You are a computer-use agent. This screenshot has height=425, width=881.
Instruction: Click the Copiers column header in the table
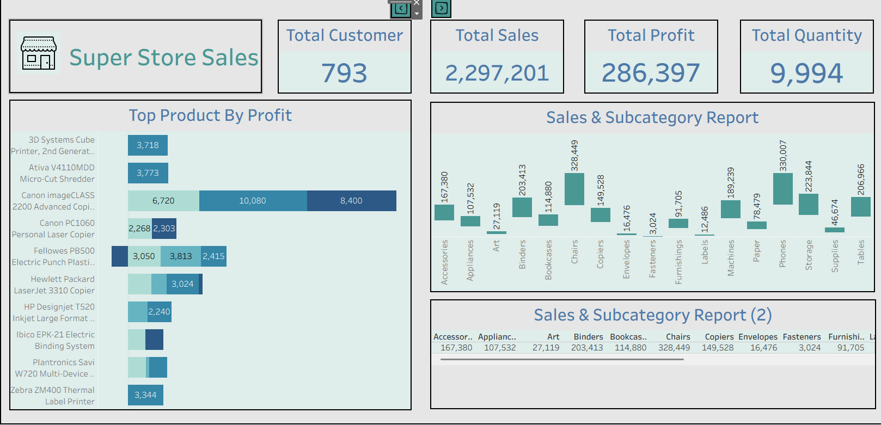(x=719, y=337)
